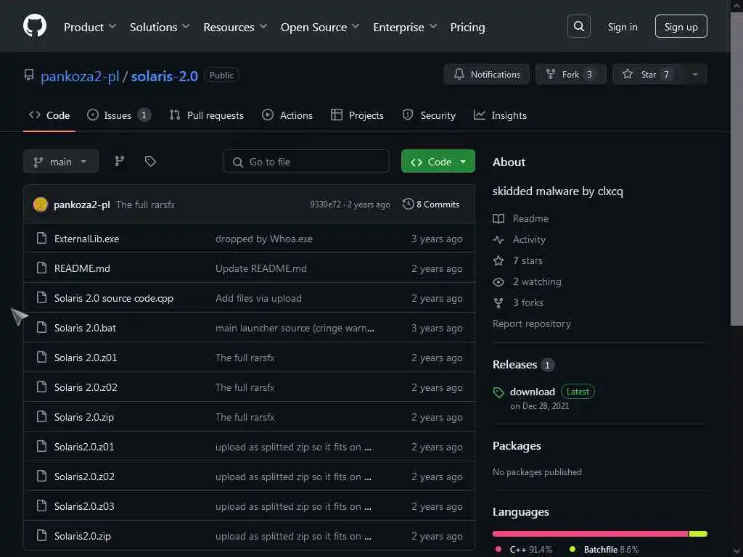Open commit message 'dropped by Whoa.exe'

[x=264, y=239]
